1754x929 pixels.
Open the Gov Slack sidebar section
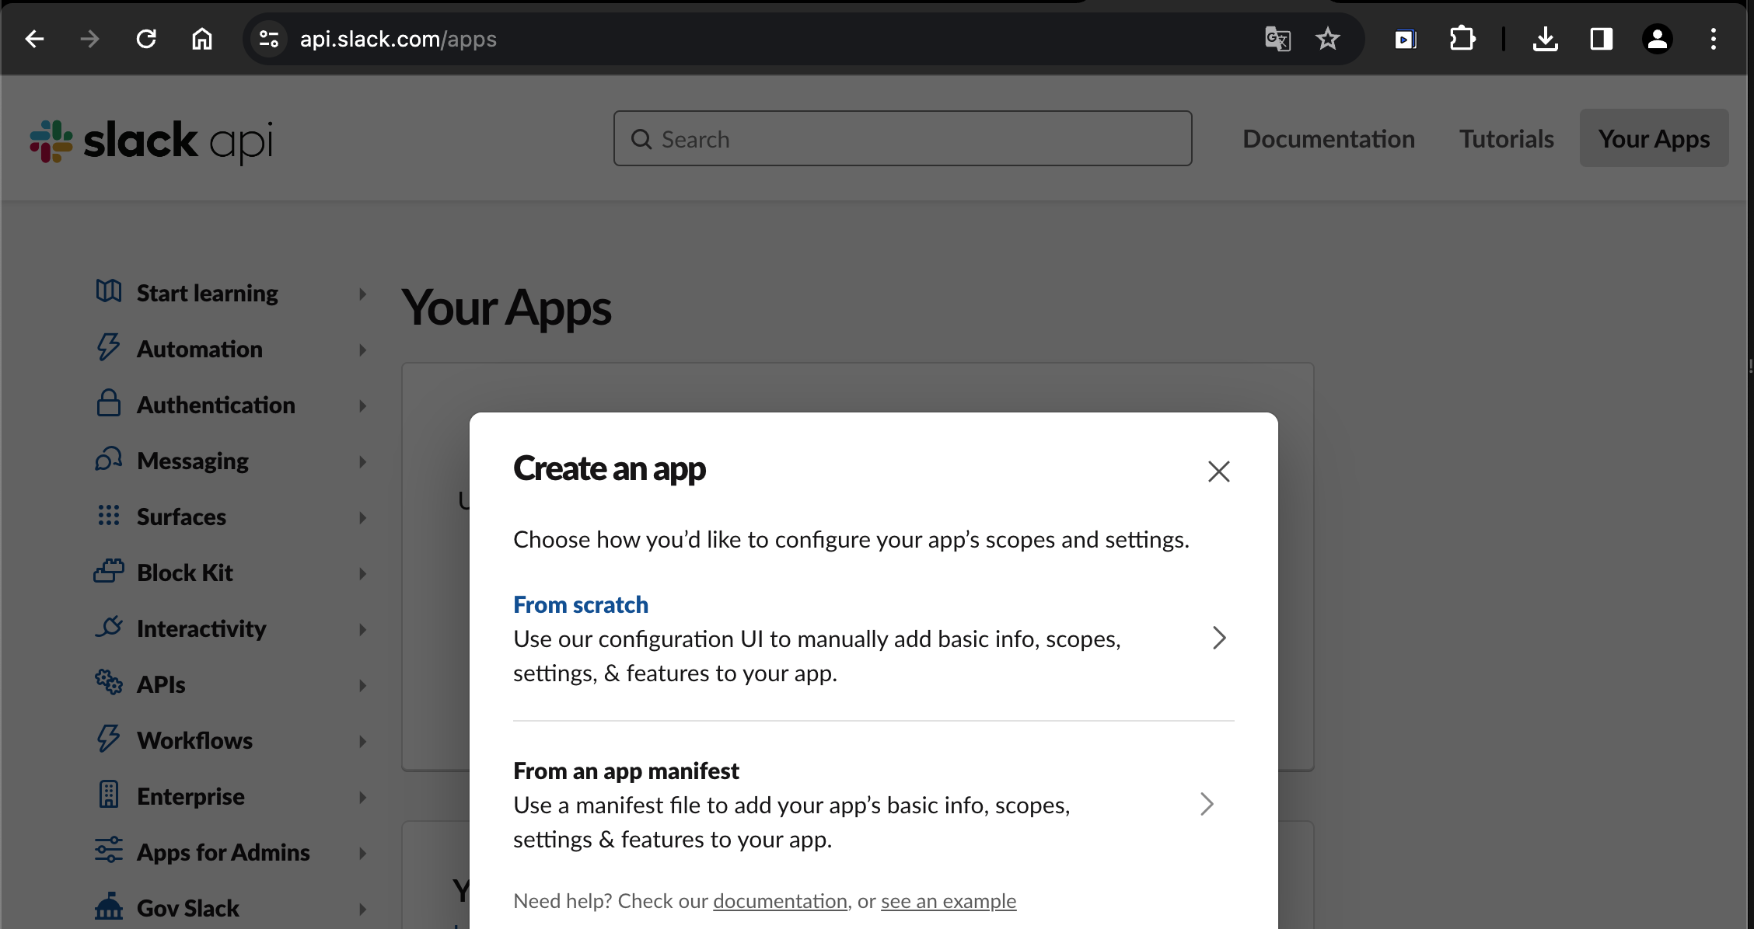pos(231,909)
